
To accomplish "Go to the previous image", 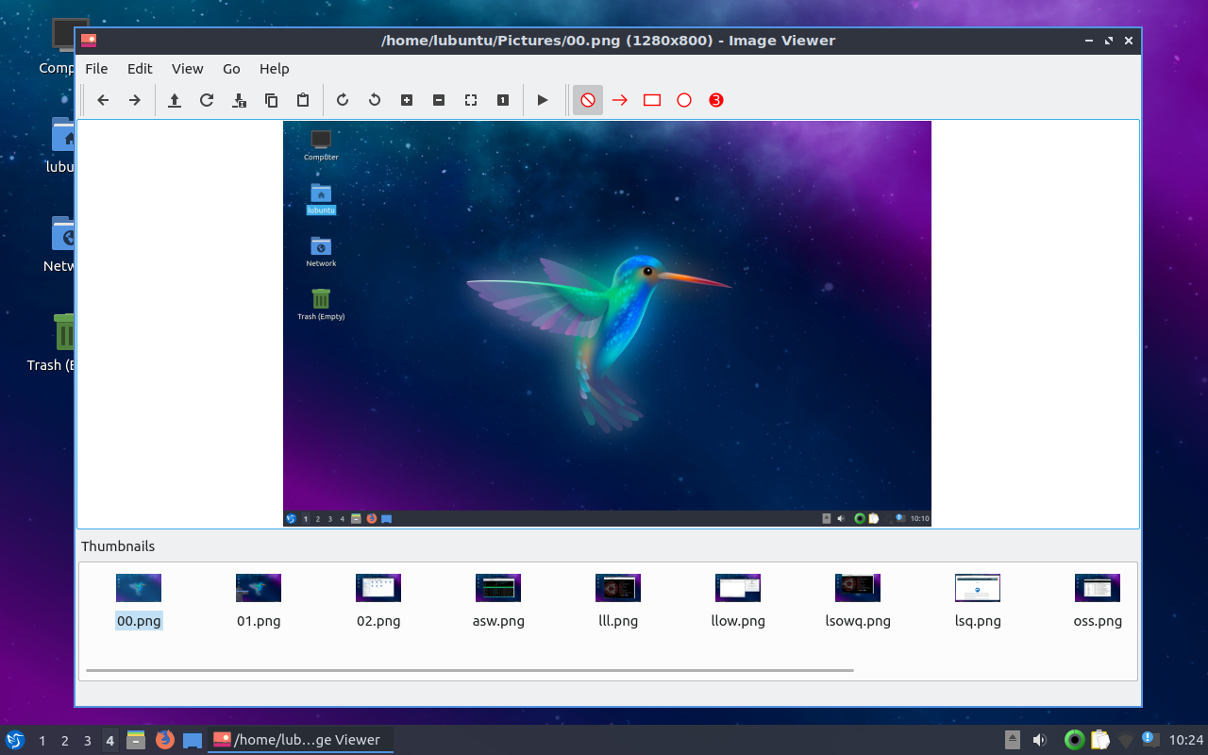I will click(104, 100).
